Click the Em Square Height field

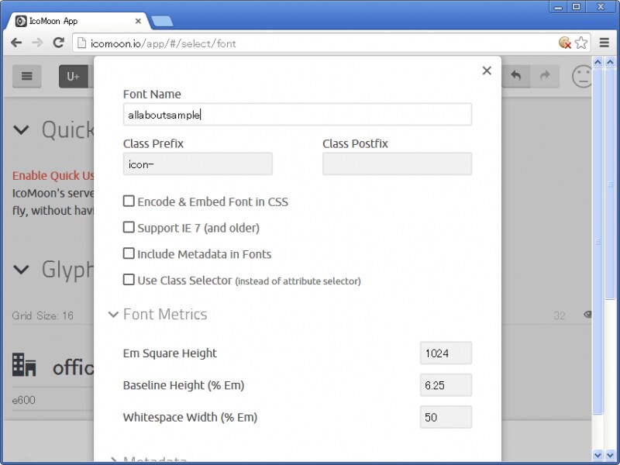click(x=446, y=353)
